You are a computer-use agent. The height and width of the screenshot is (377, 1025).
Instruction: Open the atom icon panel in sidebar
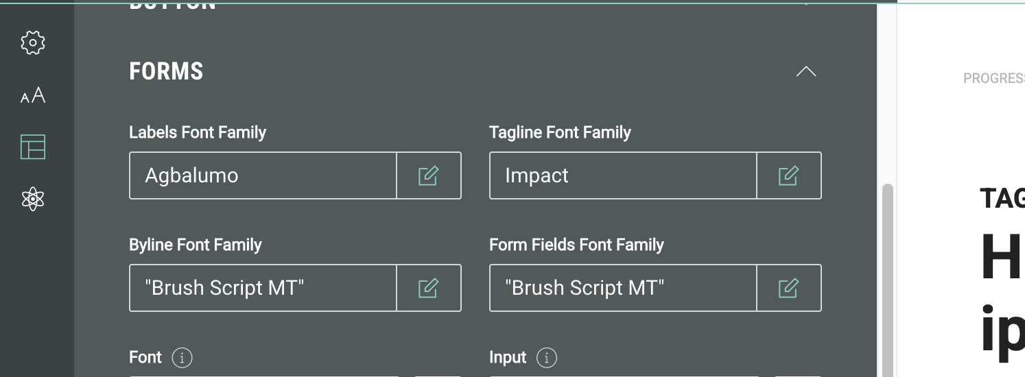[x=33, y=199]
